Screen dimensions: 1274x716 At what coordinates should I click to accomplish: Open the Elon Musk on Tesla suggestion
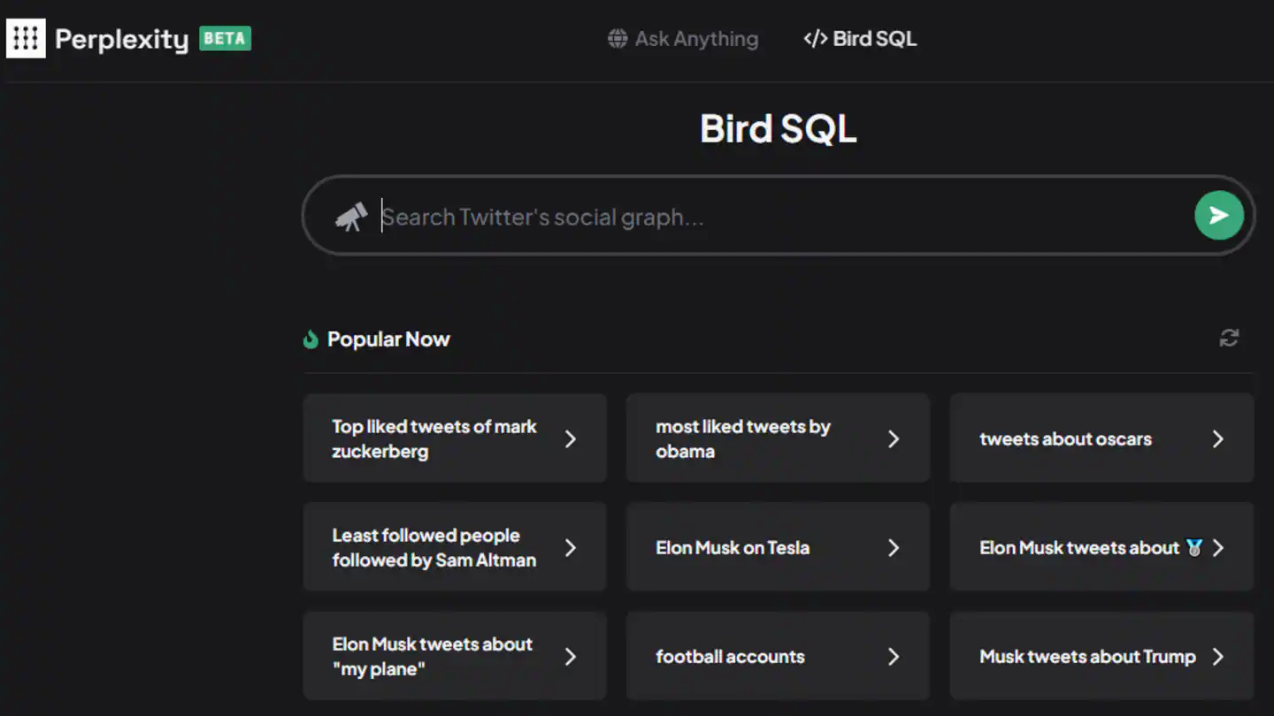pyautogui.click(x=733, y=548)
